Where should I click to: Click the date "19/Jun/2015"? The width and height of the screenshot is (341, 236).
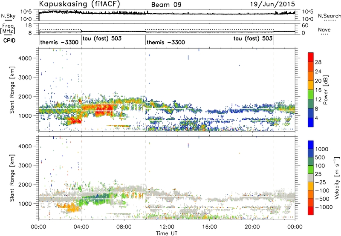coord(272,4)
